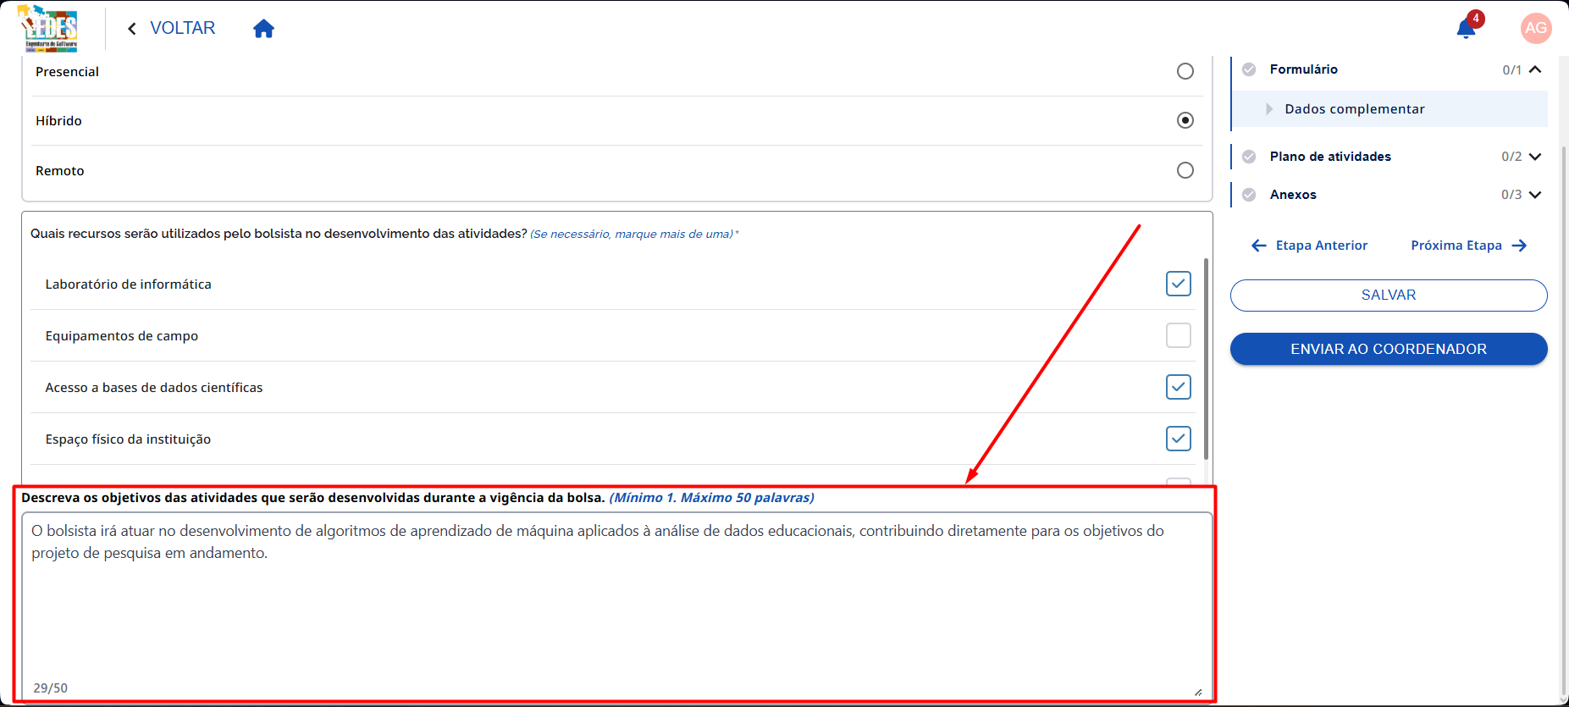Click ENVIAR AO COORDENADOR button
The height and width of the screenshot is (707, 1569).
[x=1389, y=349]
